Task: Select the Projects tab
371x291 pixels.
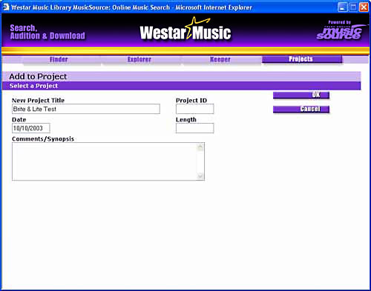Action: (302, 59)
